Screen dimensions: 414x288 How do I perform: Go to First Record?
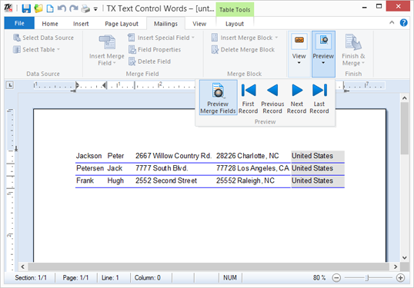coord(249,98)
